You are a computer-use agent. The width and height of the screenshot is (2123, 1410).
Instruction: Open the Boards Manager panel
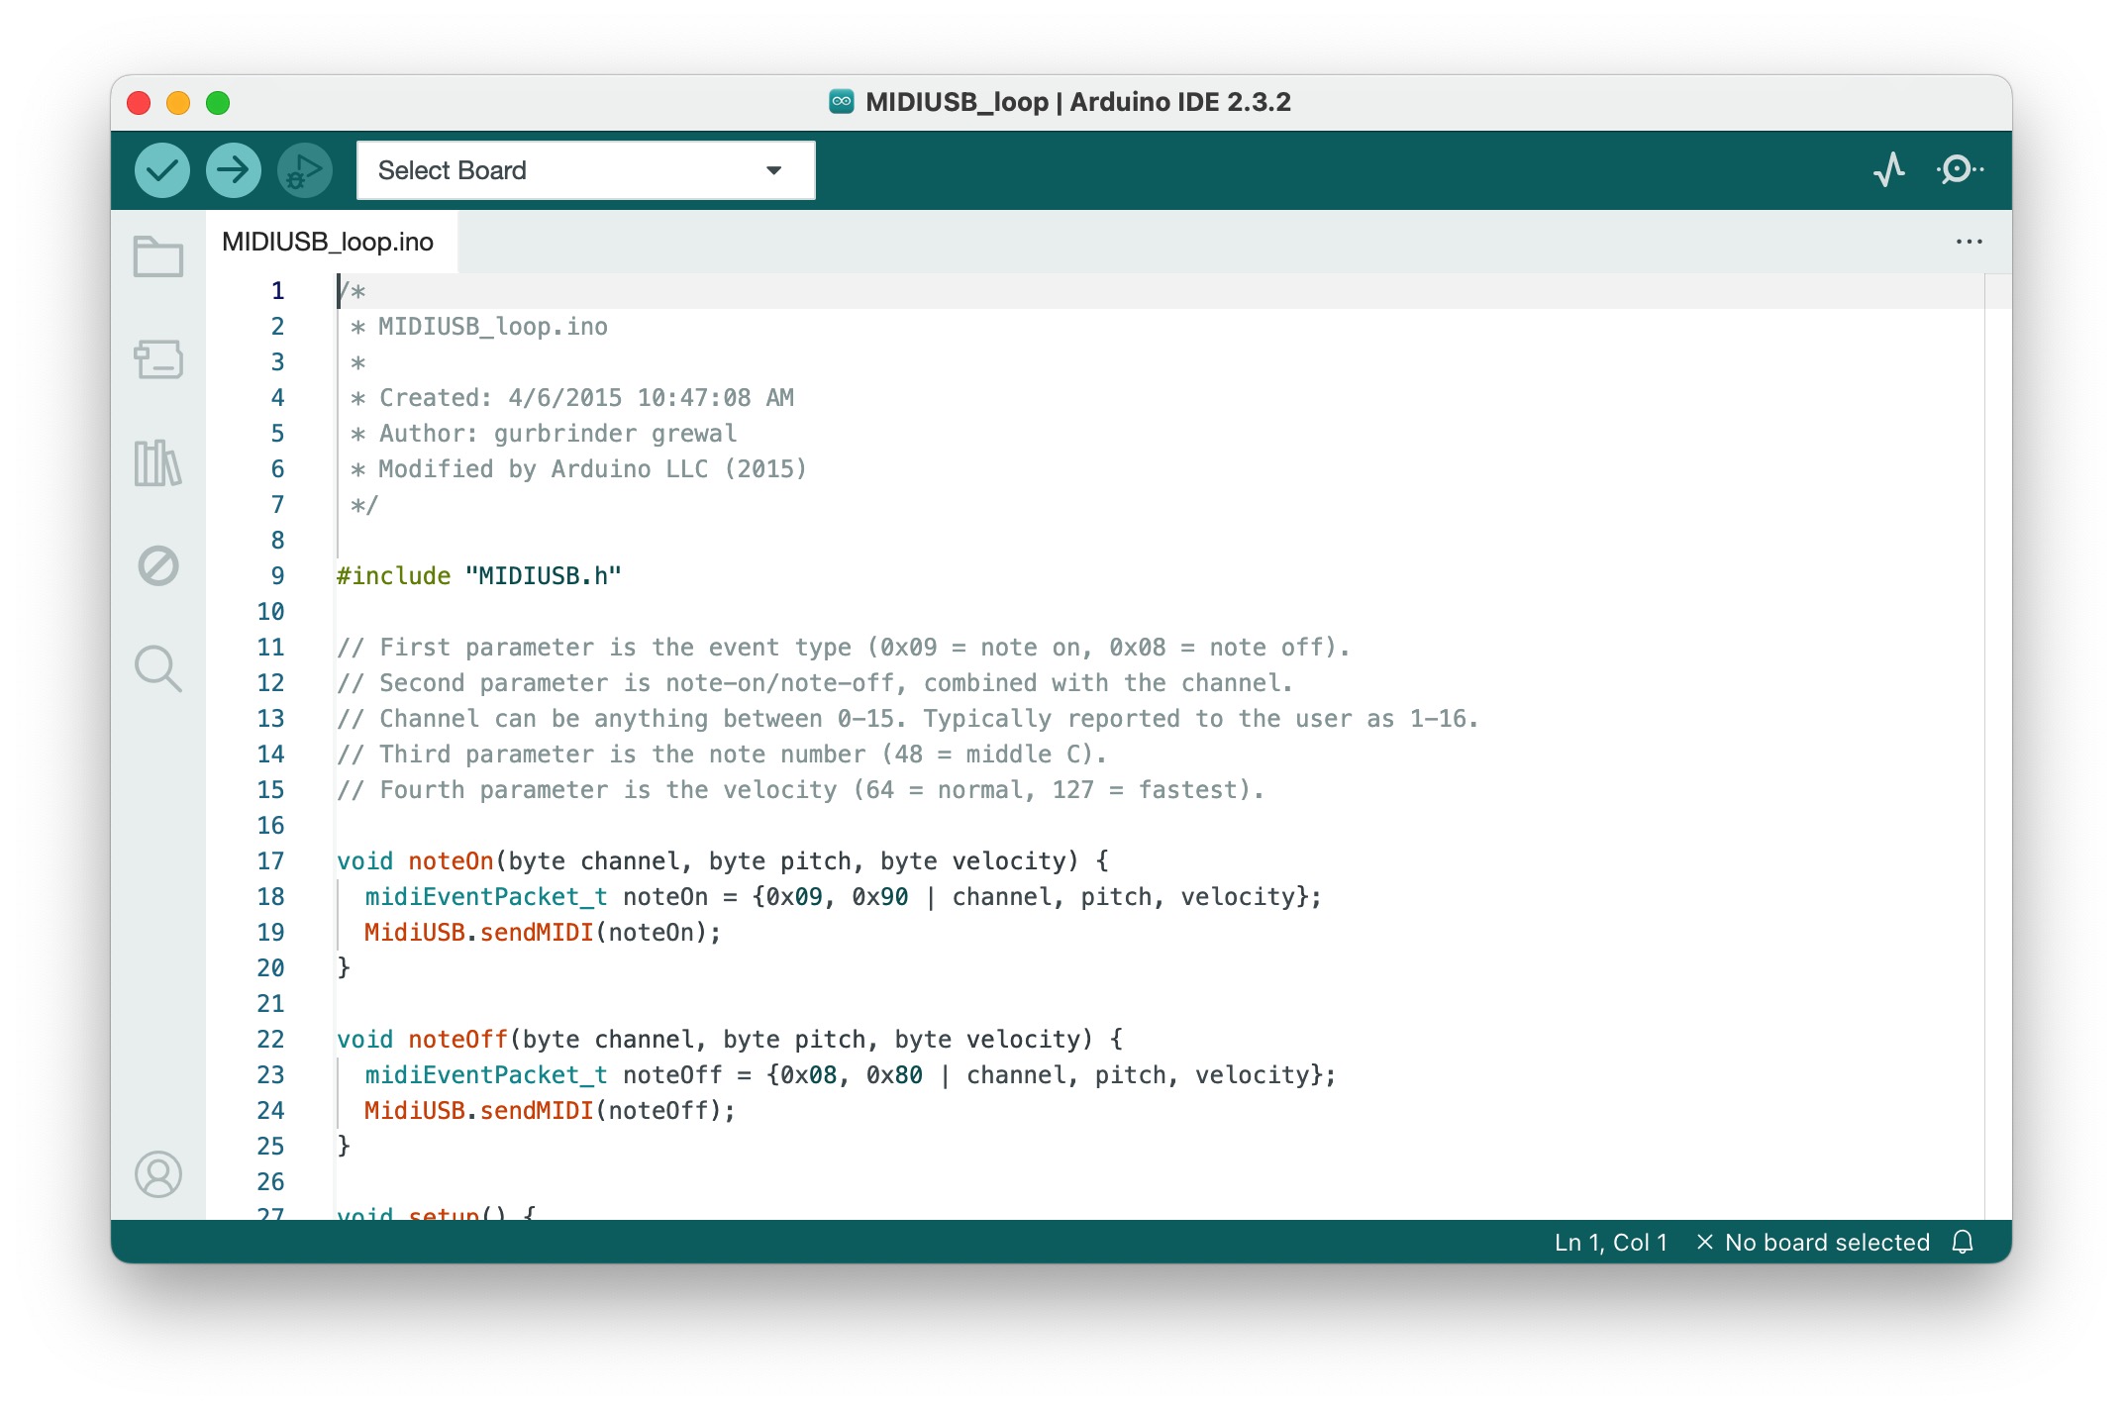[158, 360]
